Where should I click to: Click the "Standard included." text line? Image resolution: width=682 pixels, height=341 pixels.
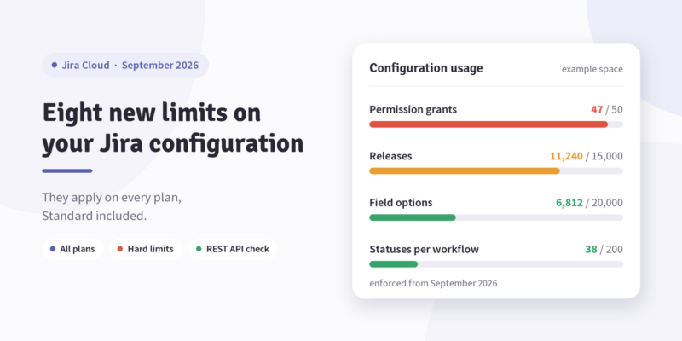95,217
